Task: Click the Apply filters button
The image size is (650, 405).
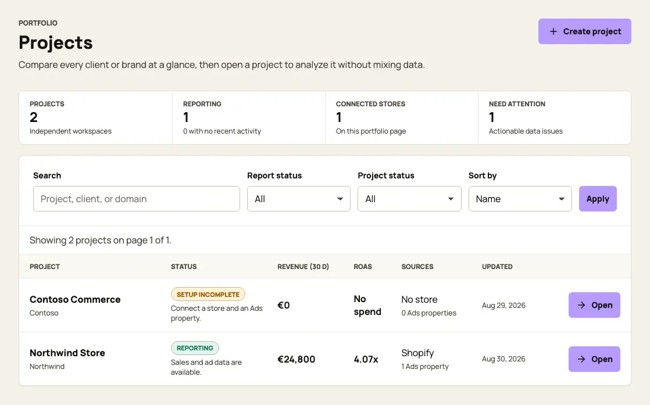Action: pyautogui.click(x=598, y=199)
